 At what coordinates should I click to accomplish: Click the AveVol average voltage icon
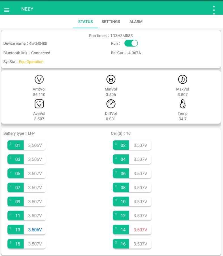pos(39,104)
